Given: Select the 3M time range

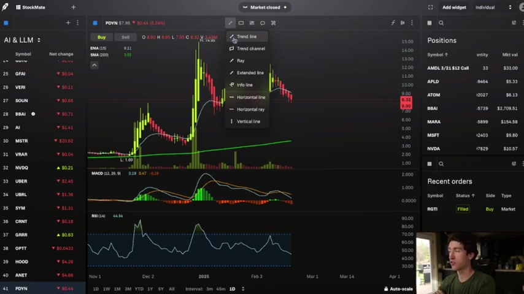Looking at the screenshot, I should click(x=128, y=289).
